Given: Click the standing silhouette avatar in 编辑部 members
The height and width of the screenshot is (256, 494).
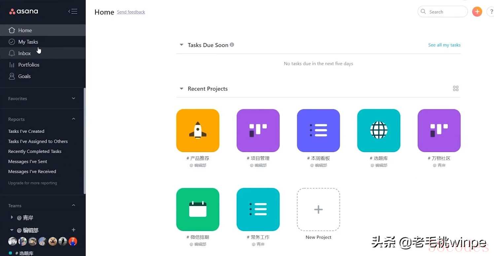Looking at the screenshot, I should (63, 241).
